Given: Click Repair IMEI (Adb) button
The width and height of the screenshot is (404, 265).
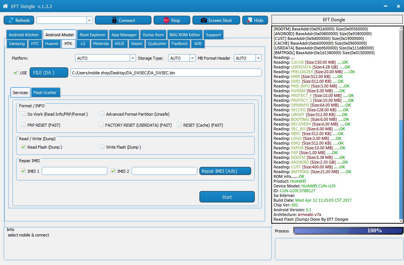Looking at the screenshot, I should [225, 171].
